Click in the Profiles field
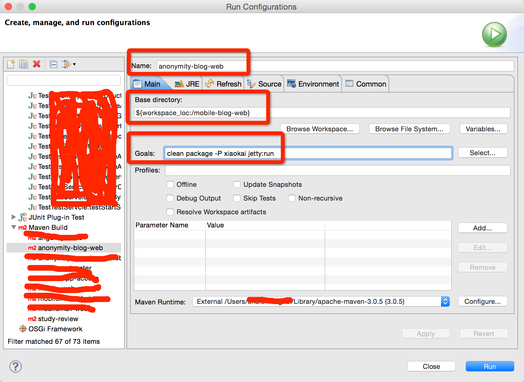Screen dimensions: 524x382 pos(337,170)
